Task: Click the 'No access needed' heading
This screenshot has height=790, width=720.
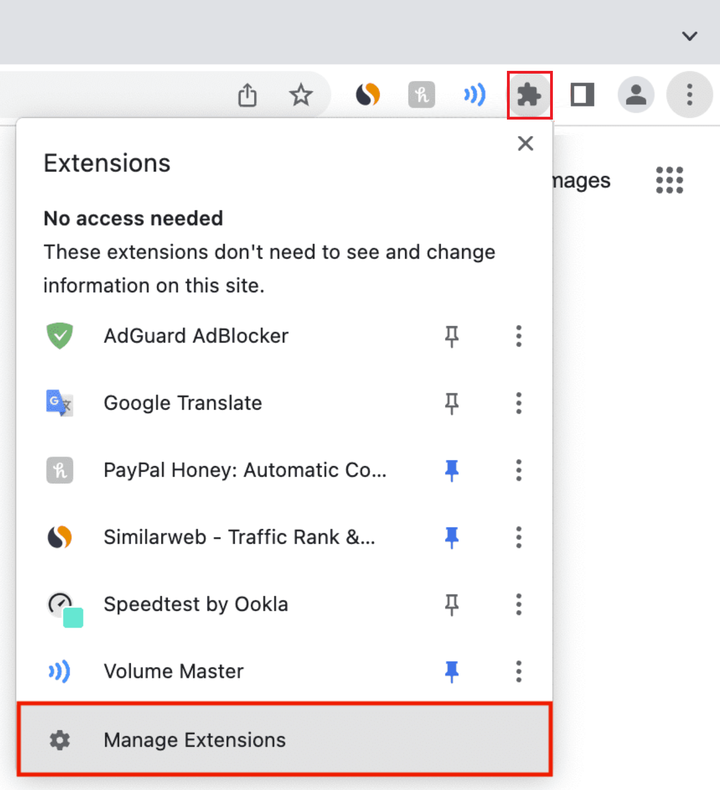Action: (133, 219)
